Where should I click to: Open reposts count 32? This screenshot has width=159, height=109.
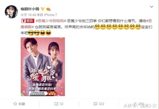62,104
